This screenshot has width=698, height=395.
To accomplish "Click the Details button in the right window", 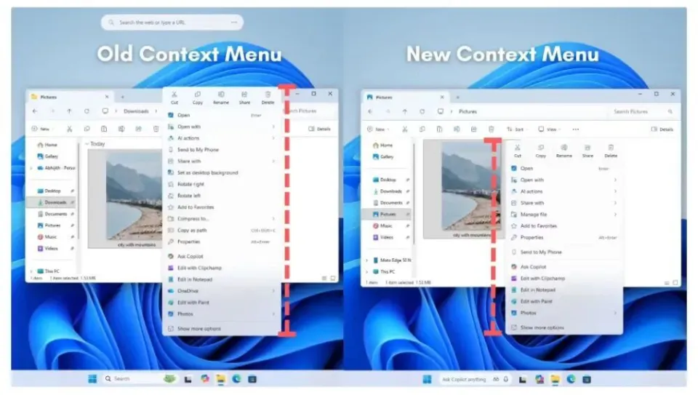I will click(x=661, y=129).
